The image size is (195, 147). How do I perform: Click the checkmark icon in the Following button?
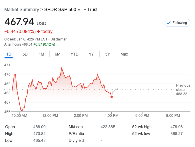168,23
